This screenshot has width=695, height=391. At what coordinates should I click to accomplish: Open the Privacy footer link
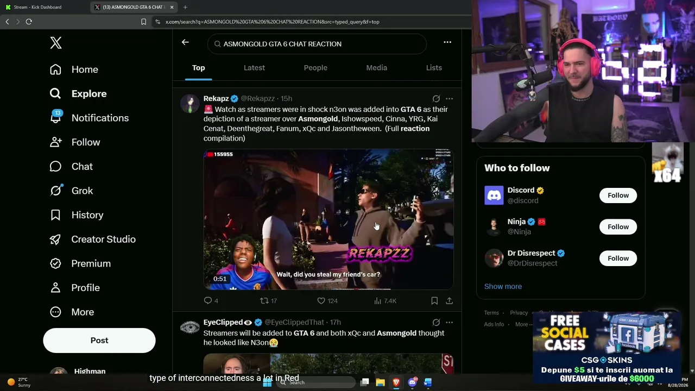click(x=519, y=313)
